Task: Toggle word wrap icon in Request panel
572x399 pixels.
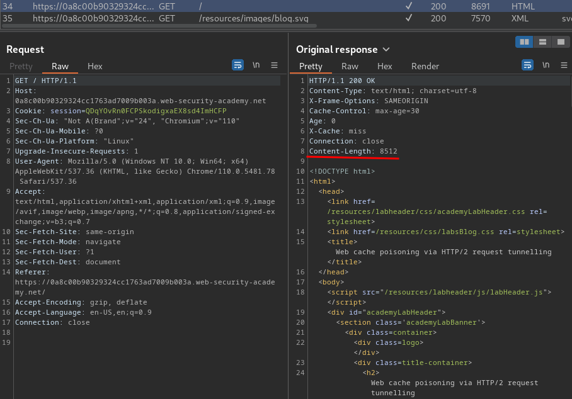Action: pyautogui.click(x=237, y=65)
